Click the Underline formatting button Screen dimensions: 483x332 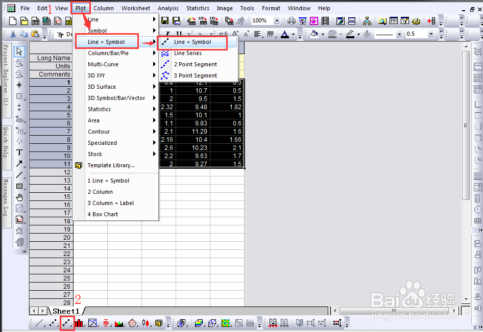pyautogui.click(x=179, y=34)
